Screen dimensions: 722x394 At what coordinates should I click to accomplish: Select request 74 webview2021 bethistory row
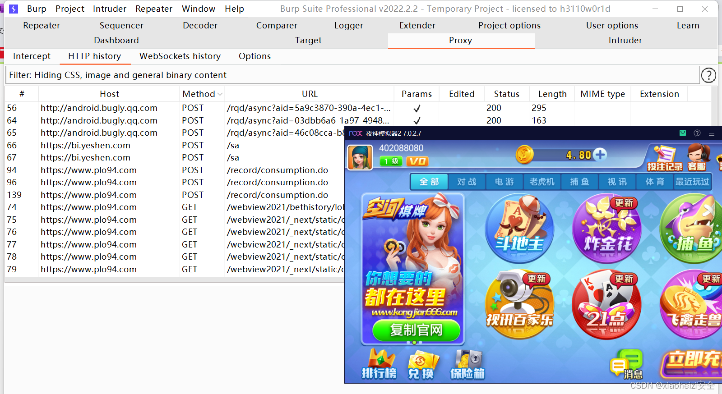[x=175, y=207]
